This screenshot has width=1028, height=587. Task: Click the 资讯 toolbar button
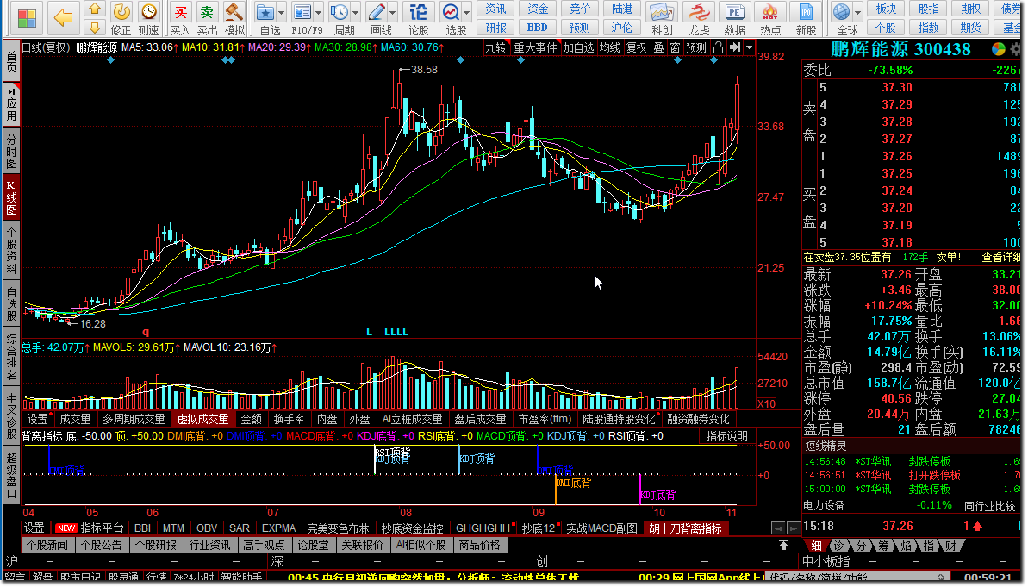(495, 9)
